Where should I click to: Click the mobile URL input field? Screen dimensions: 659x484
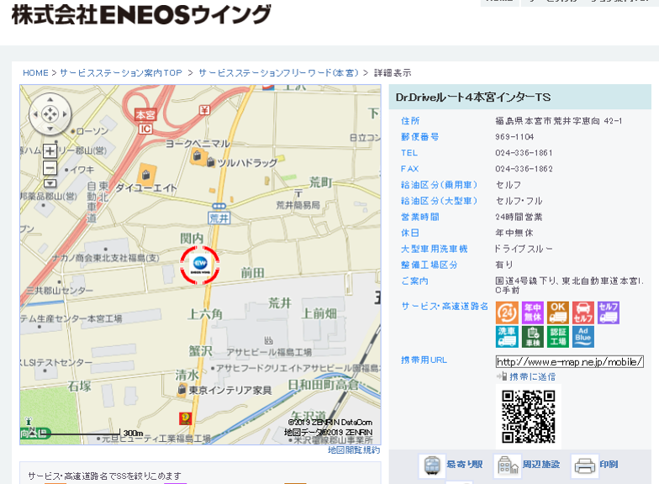570,361
